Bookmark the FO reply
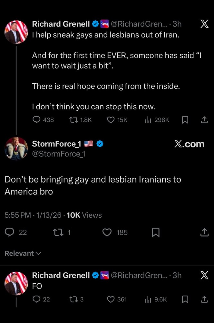The image size is (214, 323). [185, 299]
